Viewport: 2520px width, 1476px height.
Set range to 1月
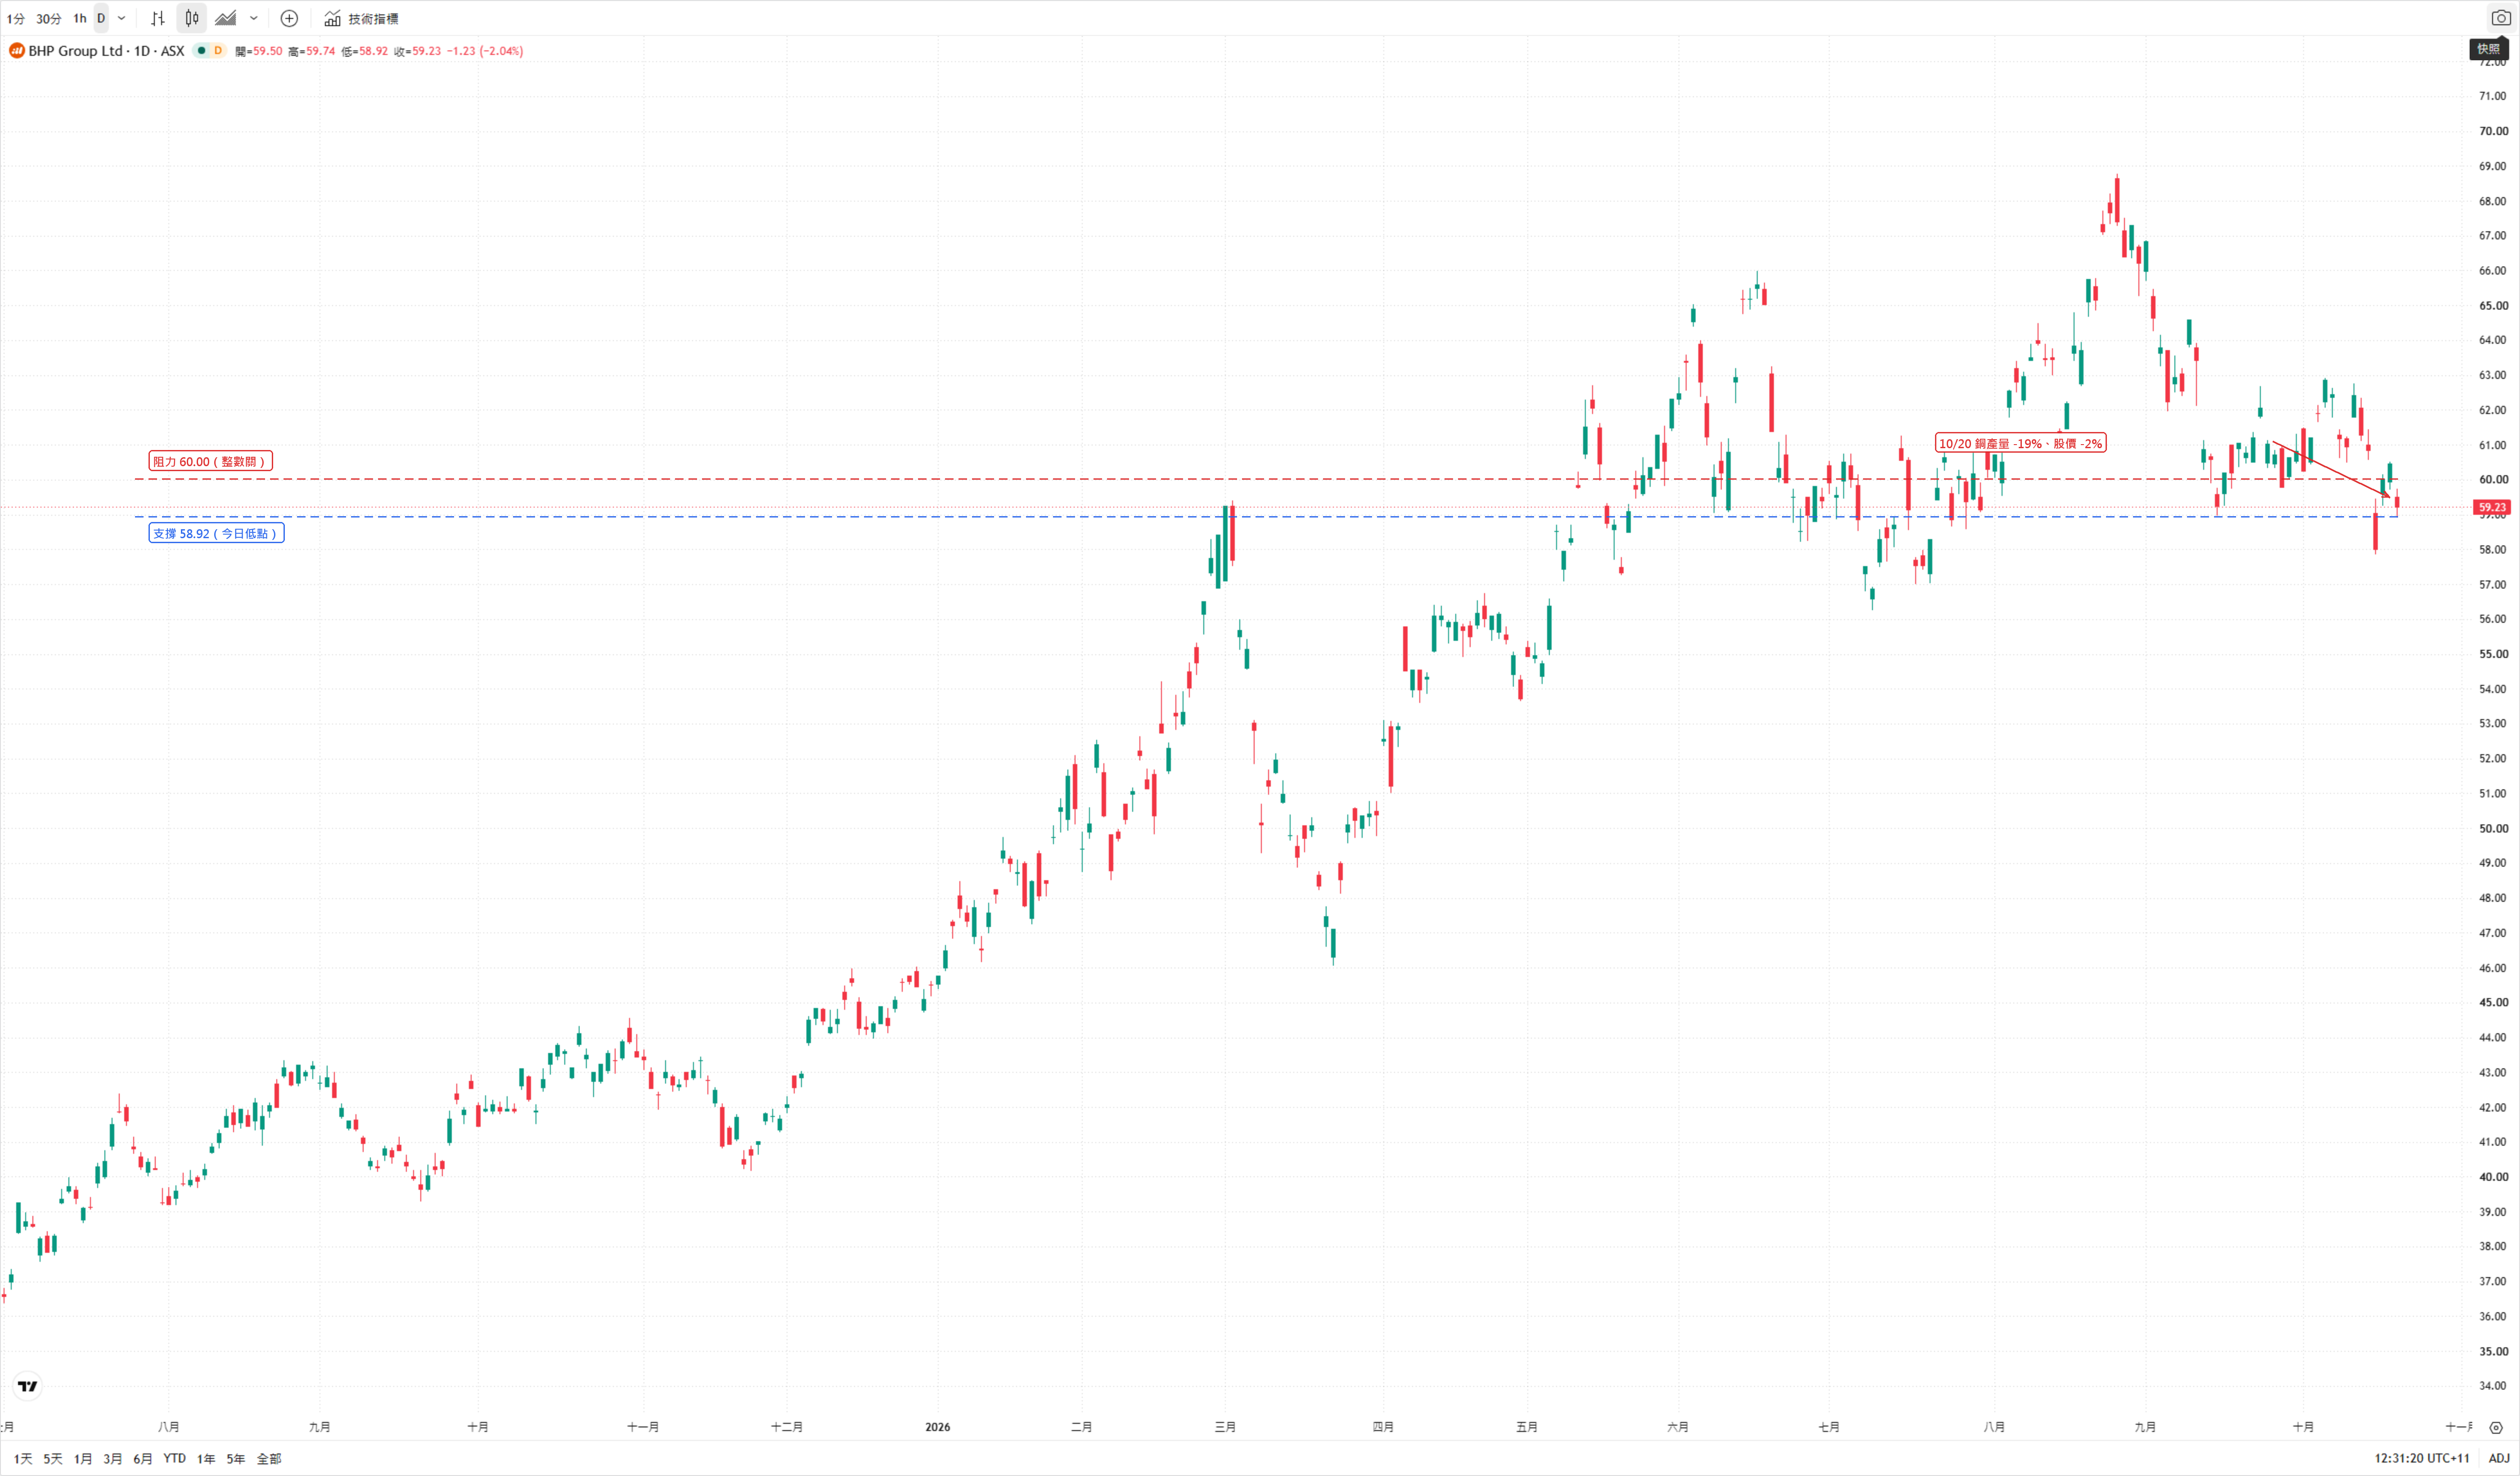pyautogui.click(x=83, y=1459)
